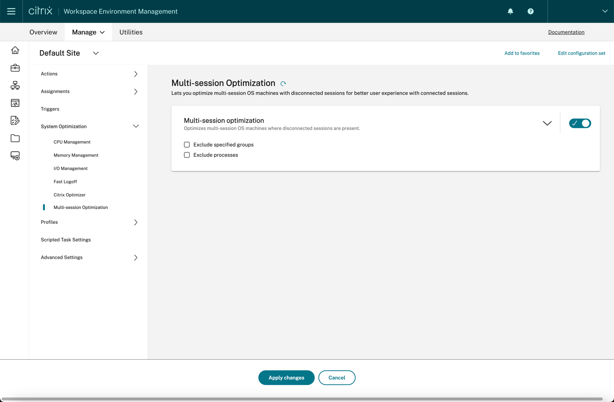Click Apply changes
The width and height of the screenshot is (614, 402).
tap(286, 378)
